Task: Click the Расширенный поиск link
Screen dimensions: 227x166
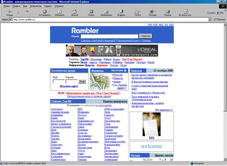Action: (x=128, y=40)
